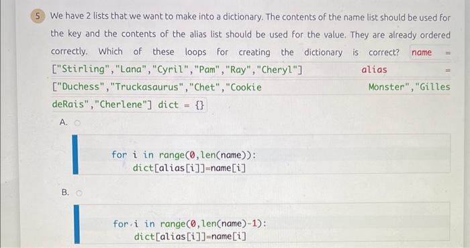Click the sentence beginning 'We have 2 lists'

click(156, 16)
